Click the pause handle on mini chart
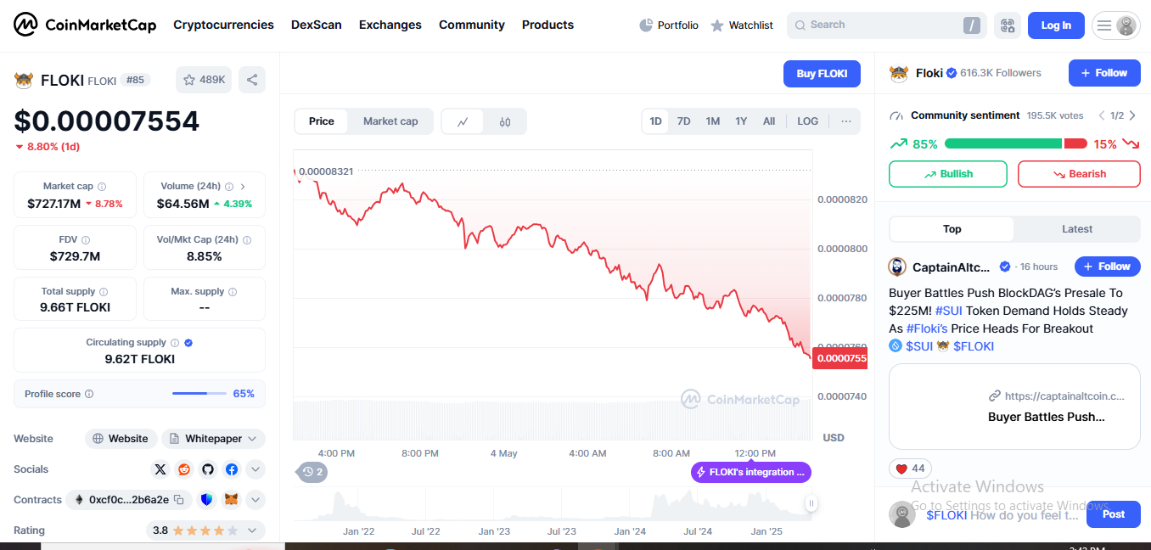Image resolution: width=1151 pixels, height=550 pixels. [x=811, y=503]
